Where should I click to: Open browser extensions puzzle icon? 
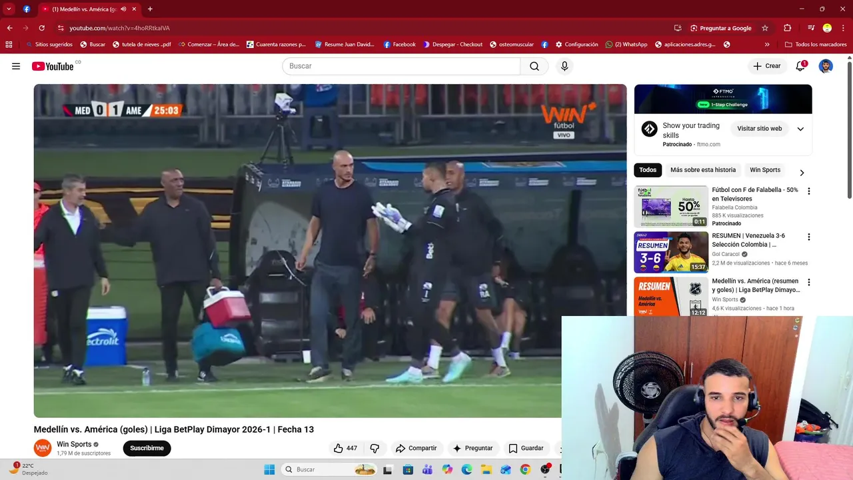[787, 28]
